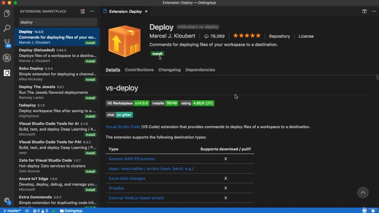Image resolution: width=379 pixels, height=213 pixels.
Task: Click the scroll-to-top arrow button
Action: (363, 192)
